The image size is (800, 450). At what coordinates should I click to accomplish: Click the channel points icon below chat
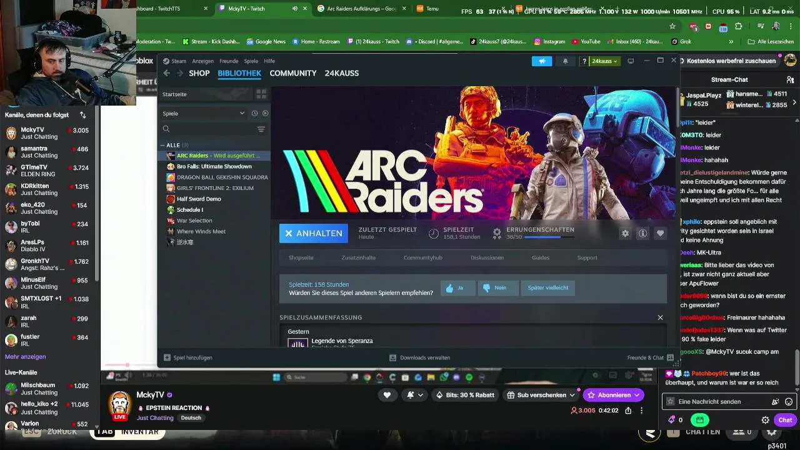tap(672, 420)
